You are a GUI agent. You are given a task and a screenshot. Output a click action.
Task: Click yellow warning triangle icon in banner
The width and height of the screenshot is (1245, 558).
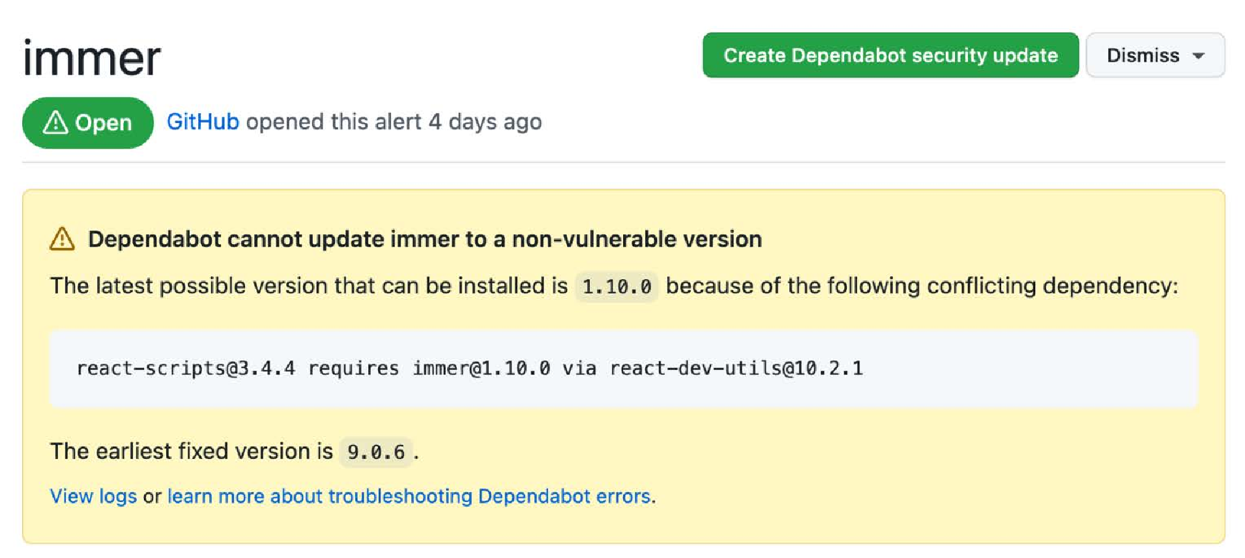(62, 239)
